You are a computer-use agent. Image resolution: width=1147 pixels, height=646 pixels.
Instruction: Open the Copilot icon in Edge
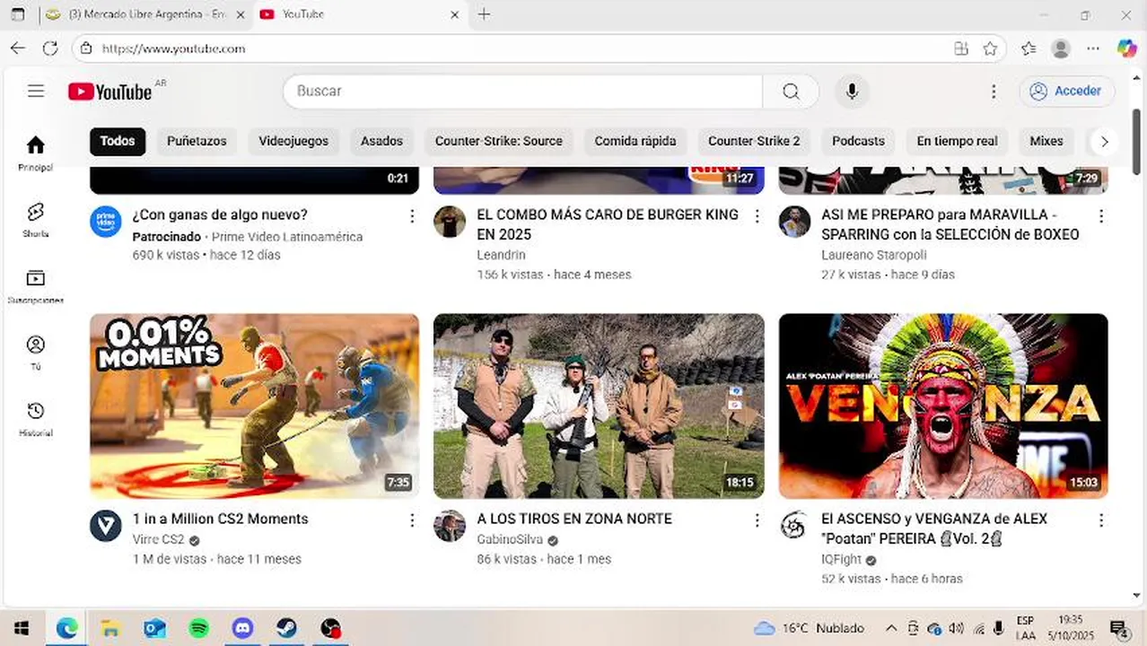click(x=1126, y=48)
